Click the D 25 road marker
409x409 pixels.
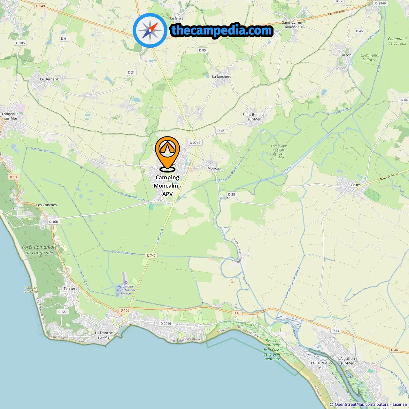(231, 194)
